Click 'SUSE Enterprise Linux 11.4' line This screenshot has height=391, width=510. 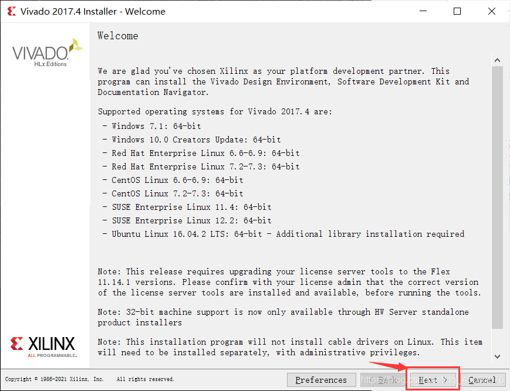(x=187, y=207)
